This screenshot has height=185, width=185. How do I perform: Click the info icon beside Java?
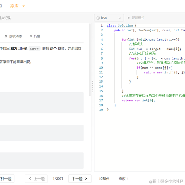[98, 18]
